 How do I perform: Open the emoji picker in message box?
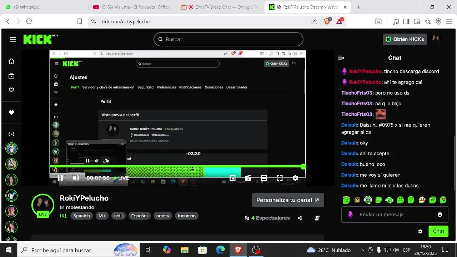tap(440, 215)
